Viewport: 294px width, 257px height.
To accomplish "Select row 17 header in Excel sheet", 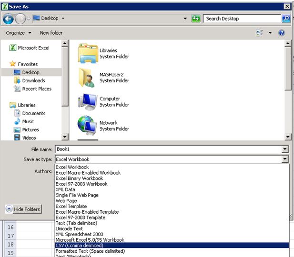I will click(x=10, y=236).
